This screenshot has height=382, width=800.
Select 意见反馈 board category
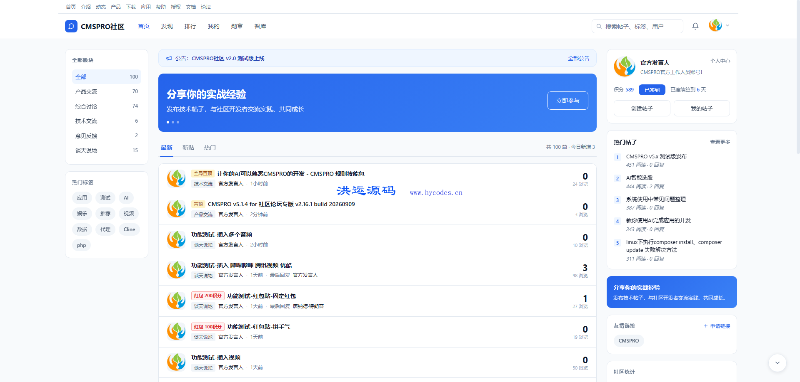[107, 136]
